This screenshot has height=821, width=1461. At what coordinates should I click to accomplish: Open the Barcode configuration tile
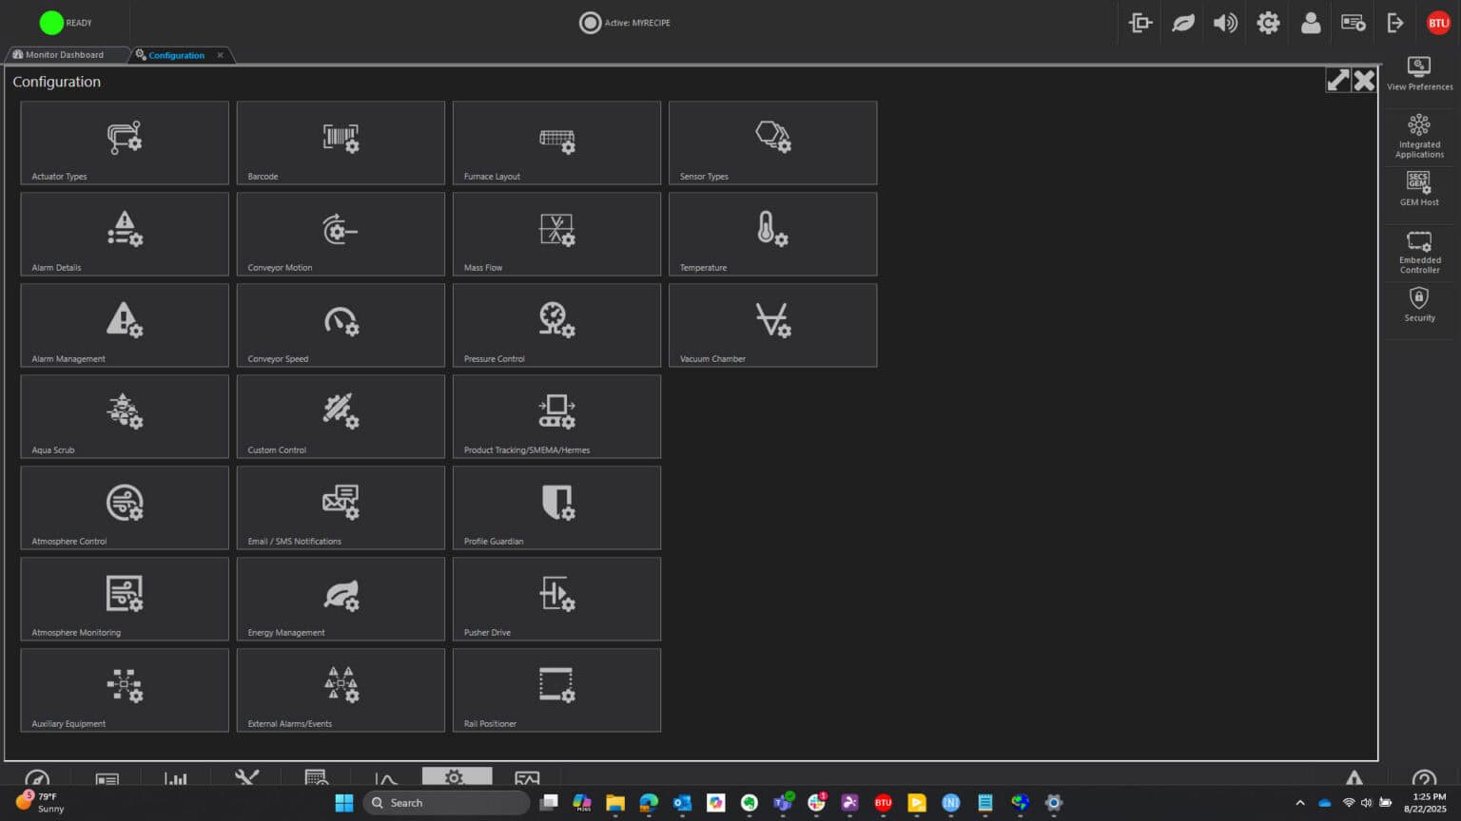pos(341,143)
